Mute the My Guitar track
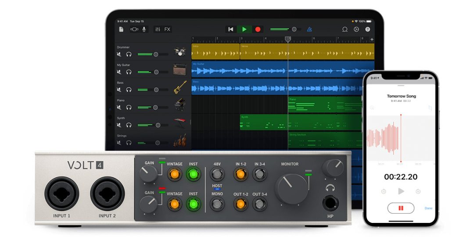 pyautogui.click(x=119, y=72)
